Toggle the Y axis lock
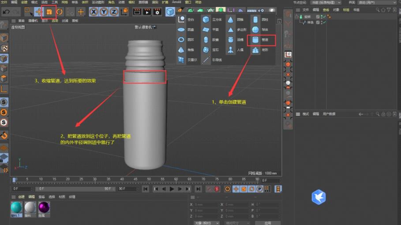 tap(104, 12)
